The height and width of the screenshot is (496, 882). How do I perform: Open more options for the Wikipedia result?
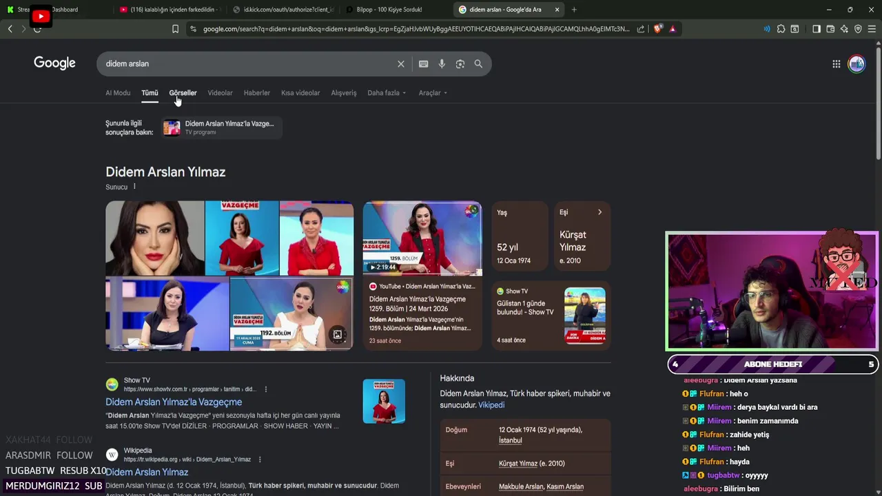click(x=259, y=459)
